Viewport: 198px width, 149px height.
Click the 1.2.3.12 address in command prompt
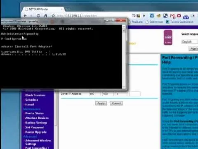coord(59,54)
